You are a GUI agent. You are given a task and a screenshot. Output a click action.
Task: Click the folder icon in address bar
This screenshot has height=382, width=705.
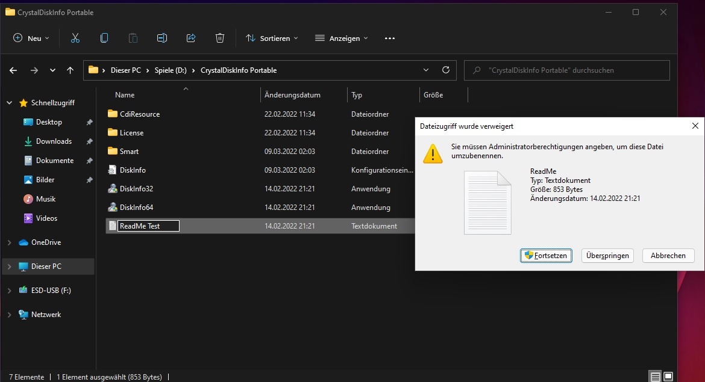(93, 70)
